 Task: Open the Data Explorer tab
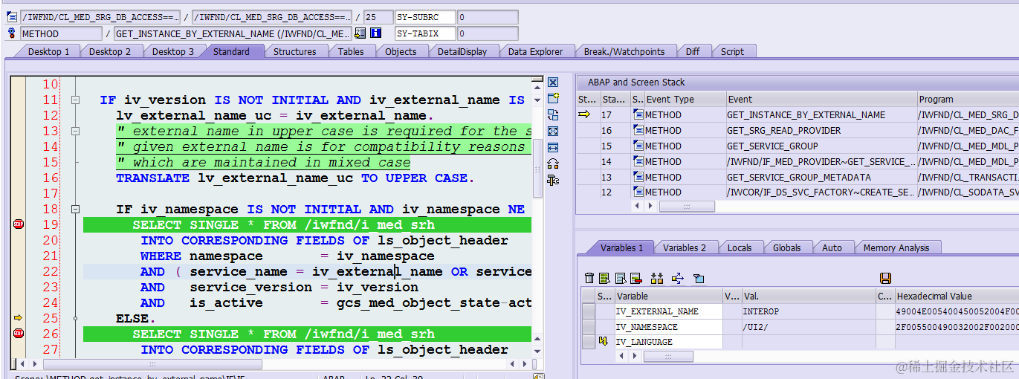(x=536, y=51)
